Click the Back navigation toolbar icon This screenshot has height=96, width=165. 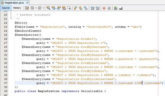(x=33, y=8)
